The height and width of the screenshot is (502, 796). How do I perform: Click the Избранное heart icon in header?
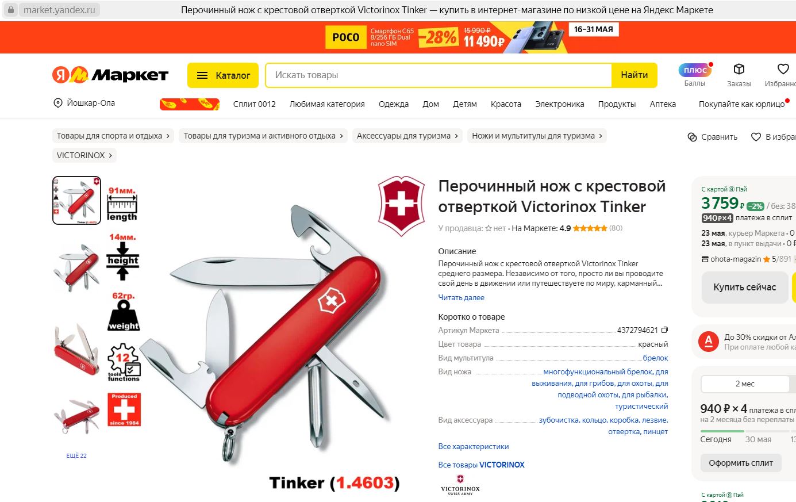(x=783, y=69)
